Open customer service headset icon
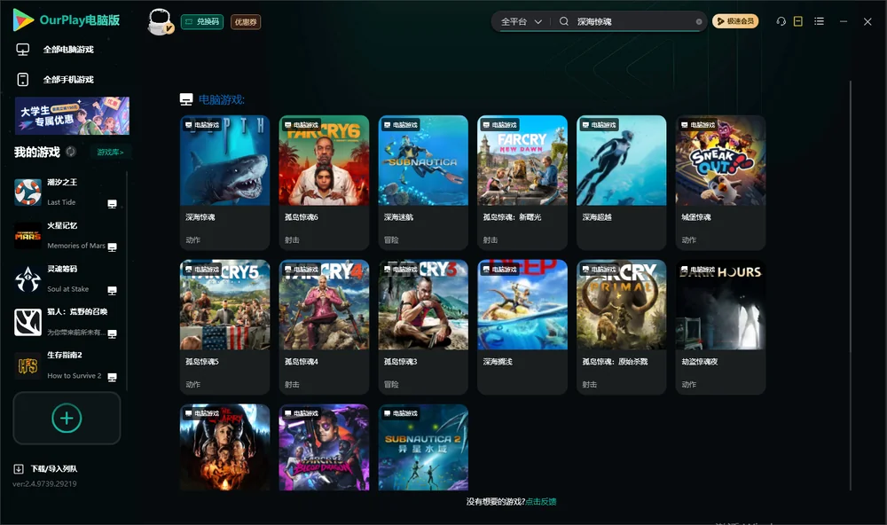Image resolution: width=887 pixels, height=525 pixels. tap(781, 21)
